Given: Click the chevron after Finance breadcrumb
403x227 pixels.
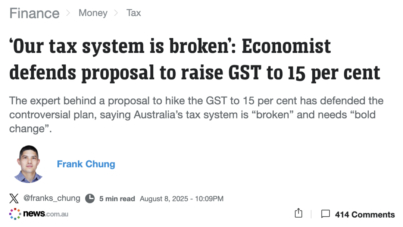Looking at the screenshot, I should 68,13.
